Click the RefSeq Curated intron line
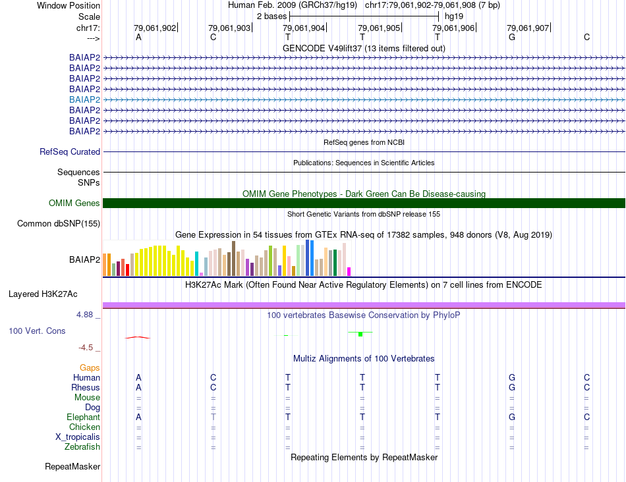Viewport: 626px width, 482px height. pos(364,151)
